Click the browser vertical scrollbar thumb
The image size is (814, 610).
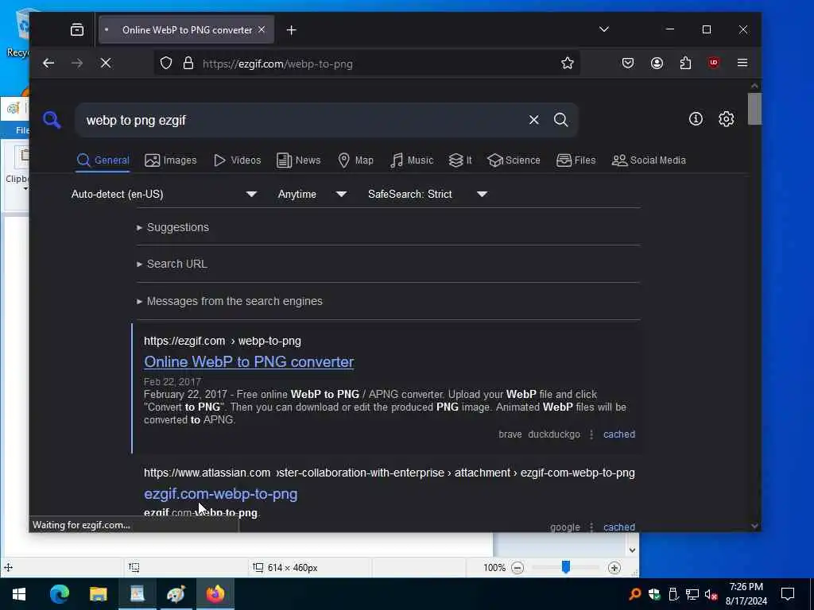(755, 108)
